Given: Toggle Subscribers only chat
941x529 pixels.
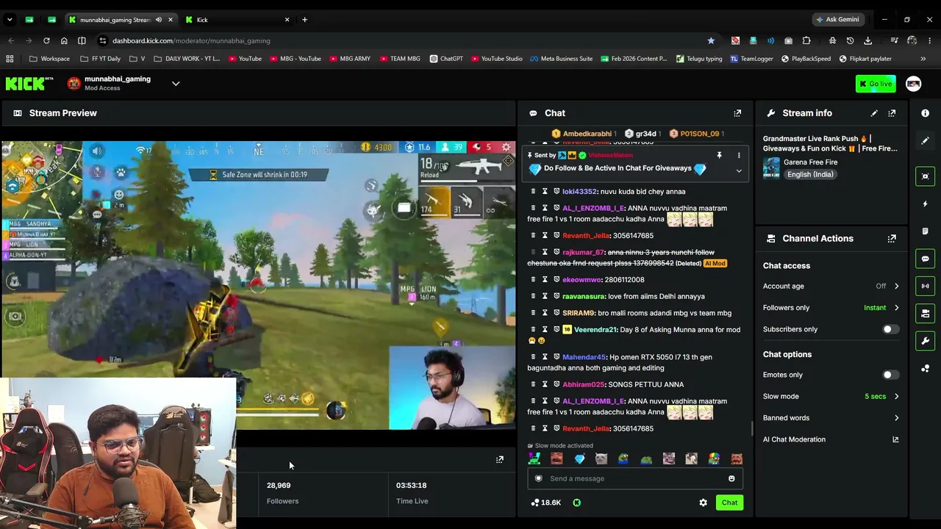Looking at the screenshot, I should (x=890, y=329).
